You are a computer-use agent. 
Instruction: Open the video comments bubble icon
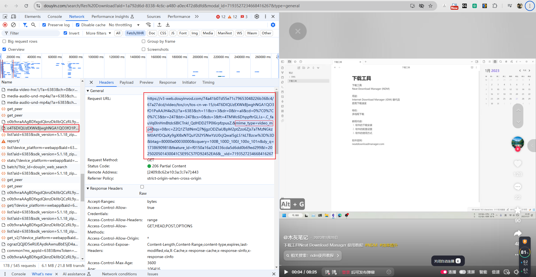click(x=518, y=186)
